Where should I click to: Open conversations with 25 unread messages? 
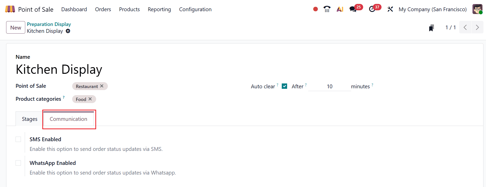tap(356, 9)
